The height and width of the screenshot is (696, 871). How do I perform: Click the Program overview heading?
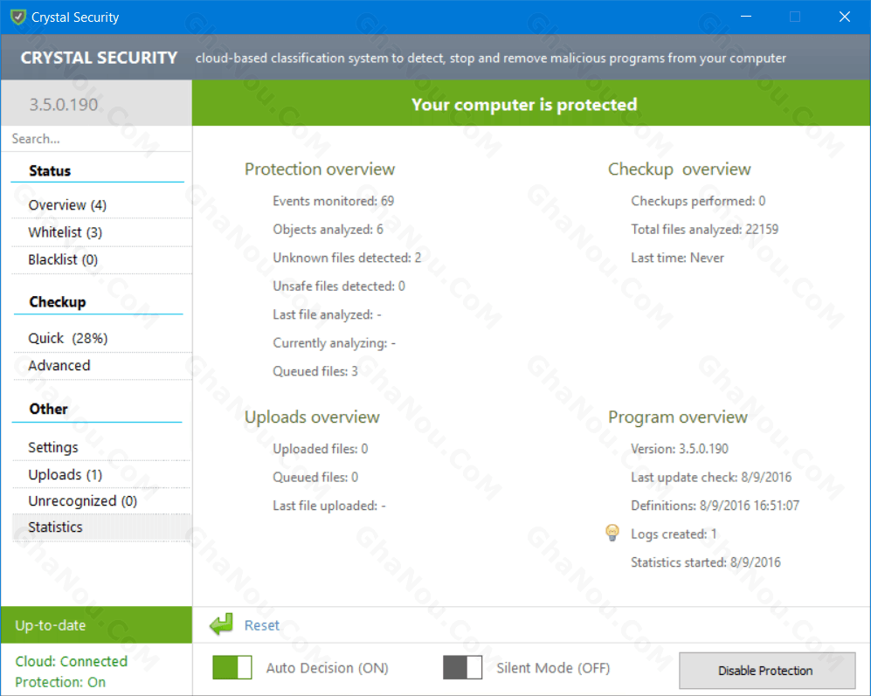tap(677, 417)
